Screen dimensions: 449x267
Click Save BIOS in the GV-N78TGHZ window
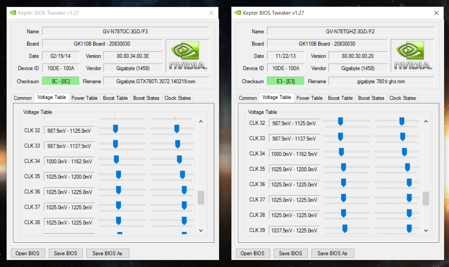(290, 253)
